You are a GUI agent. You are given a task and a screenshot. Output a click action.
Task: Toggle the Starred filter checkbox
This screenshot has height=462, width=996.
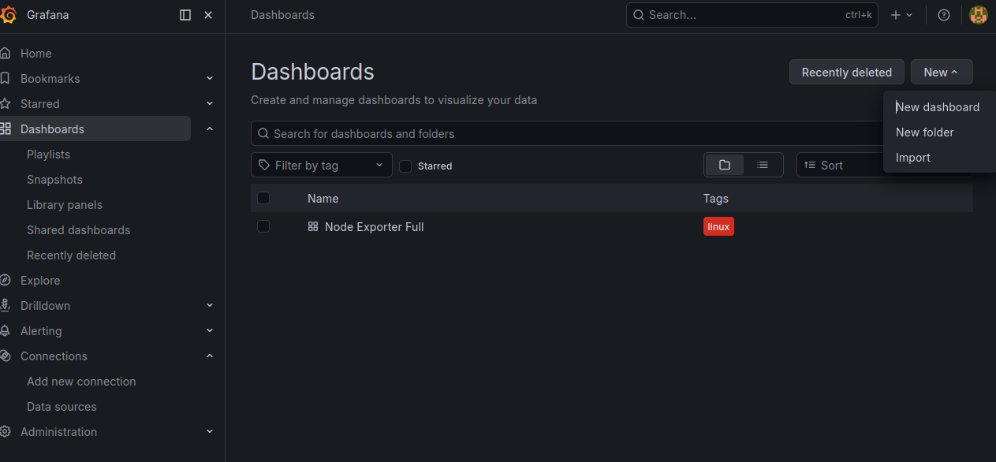pos(405,166)
